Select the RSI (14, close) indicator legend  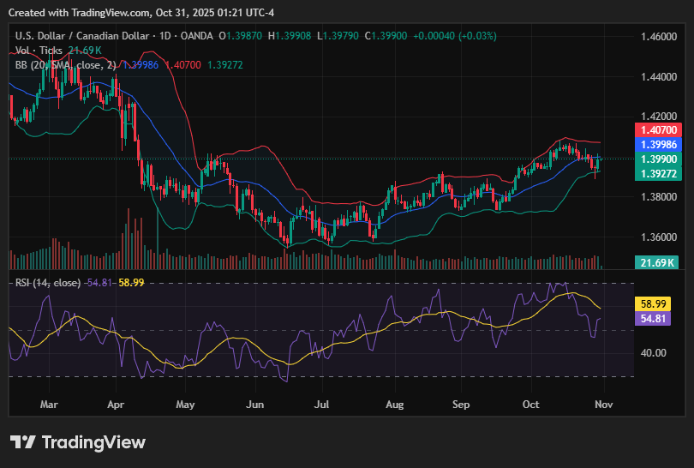pos(48,283)
